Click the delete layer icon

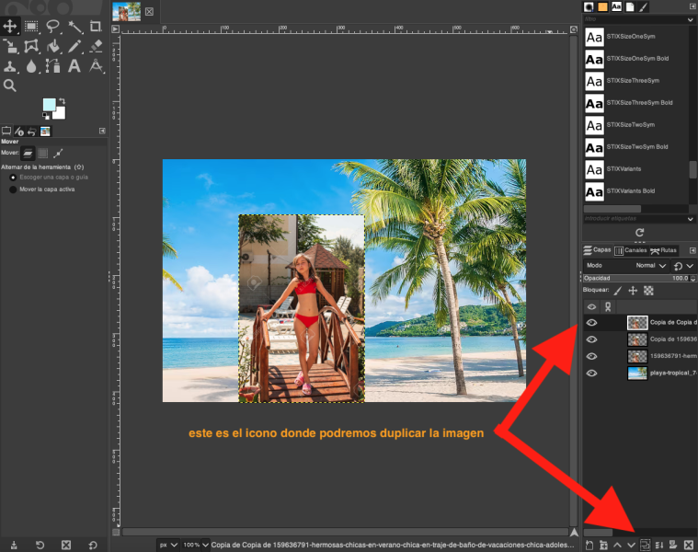pyautogui.click(x=688, y=545)
